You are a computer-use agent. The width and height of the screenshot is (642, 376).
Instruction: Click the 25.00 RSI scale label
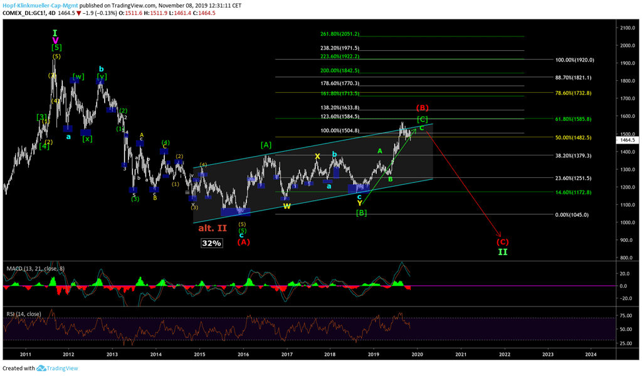point(626,343)
